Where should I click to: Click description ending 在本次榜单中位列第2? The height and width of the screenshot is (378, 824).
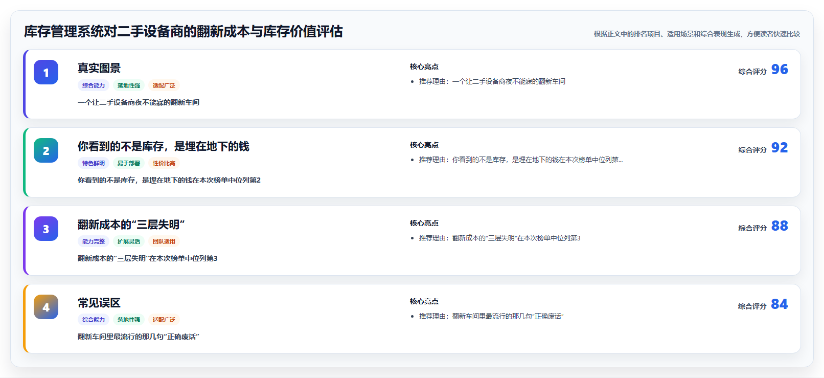pos(169,180)
